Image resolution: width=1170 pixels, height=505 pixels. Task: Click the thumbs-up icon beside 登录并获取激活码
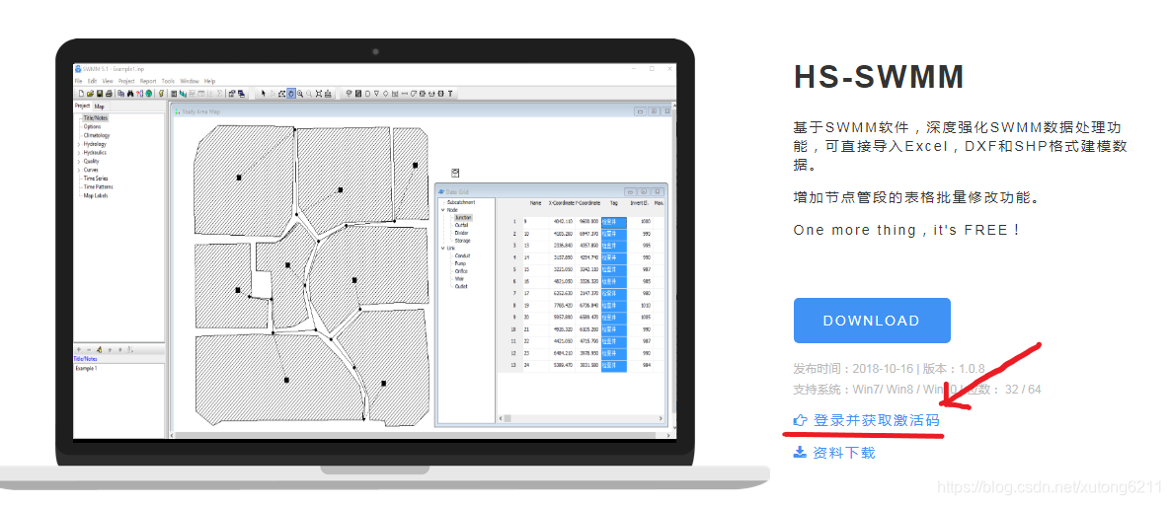tap(800, 421)
